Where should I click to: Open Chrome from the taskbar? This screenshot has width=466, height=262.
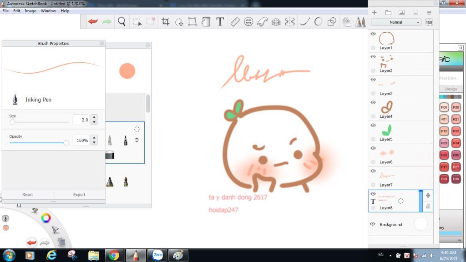(113, 255)
